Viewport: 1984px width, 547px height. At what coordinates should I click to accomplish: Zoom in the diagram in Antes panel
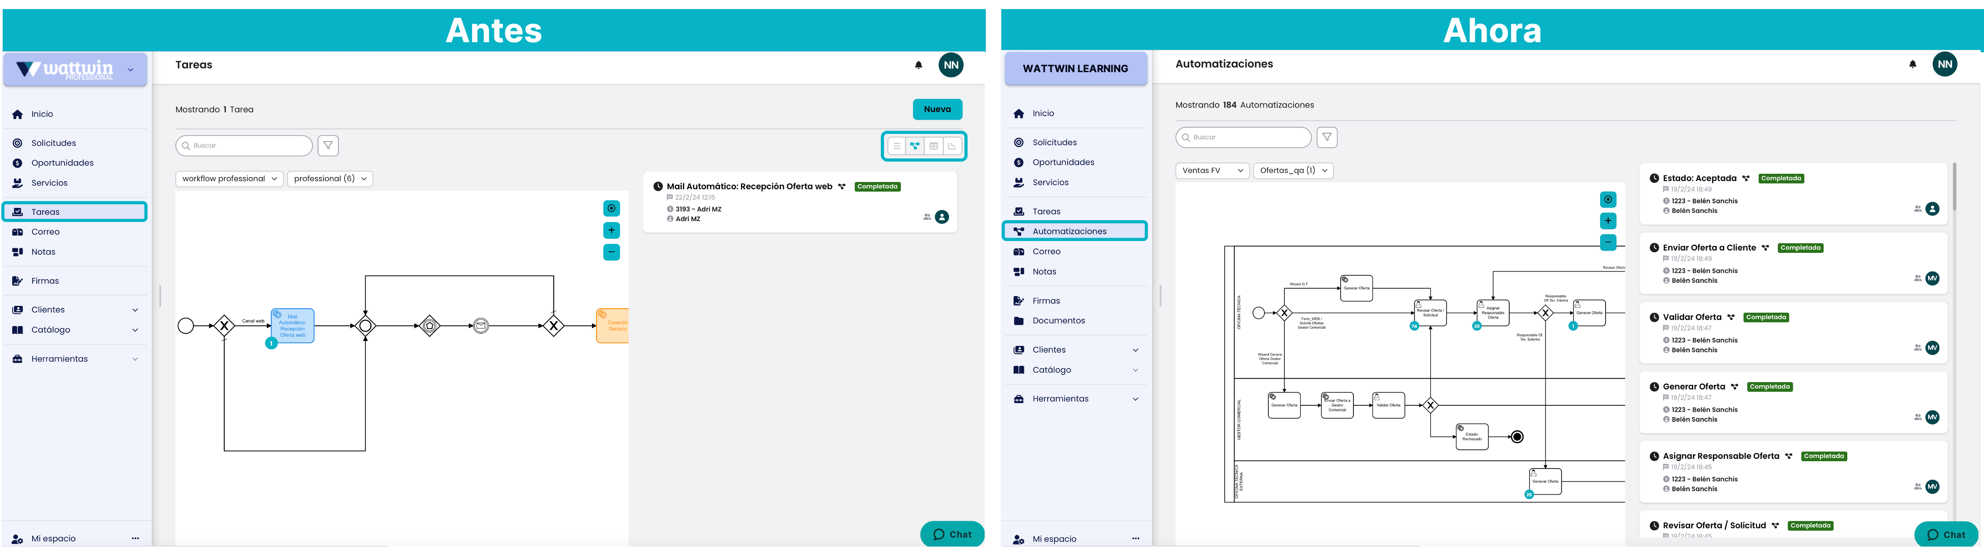point(612,230)
